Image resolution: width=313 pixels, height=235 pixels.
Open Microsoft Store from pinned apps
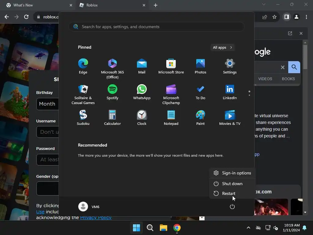(171, 66)
